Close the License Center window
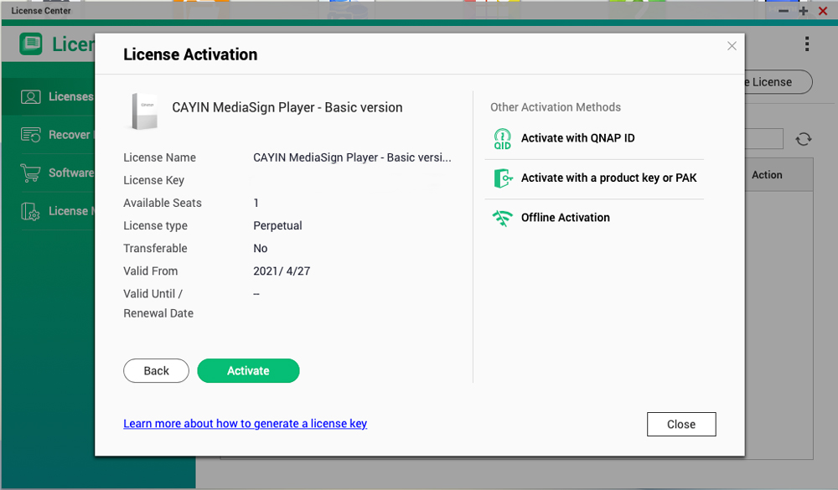This screenshot has width=838, height=490. tap(823, 11)
